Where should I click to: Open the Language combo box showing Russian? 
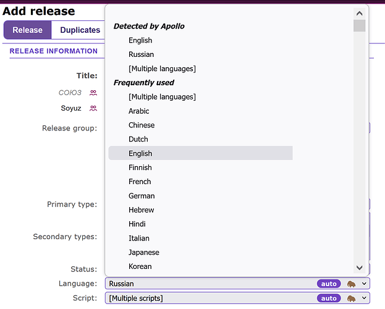[237, 284]
